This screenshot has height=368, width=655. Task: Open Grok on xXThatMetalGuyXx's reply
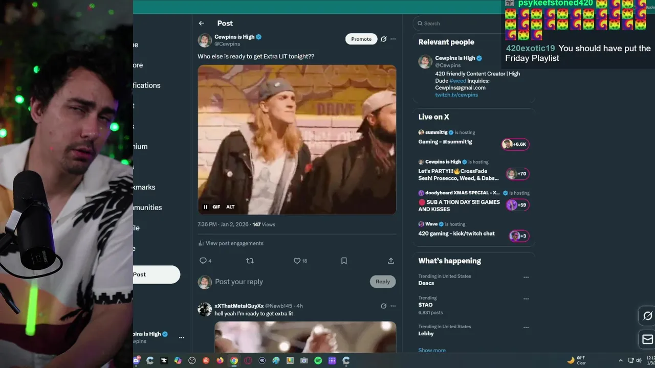(383, 306)
